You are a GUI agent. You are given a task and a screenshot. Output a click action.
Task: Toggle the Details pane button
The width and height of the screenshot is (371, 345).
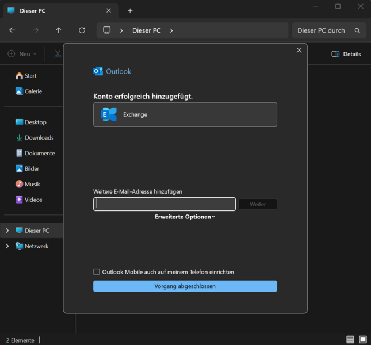[346, 54]
